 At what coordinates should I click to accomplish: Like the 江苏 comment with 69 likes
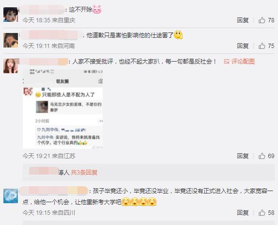262,156
